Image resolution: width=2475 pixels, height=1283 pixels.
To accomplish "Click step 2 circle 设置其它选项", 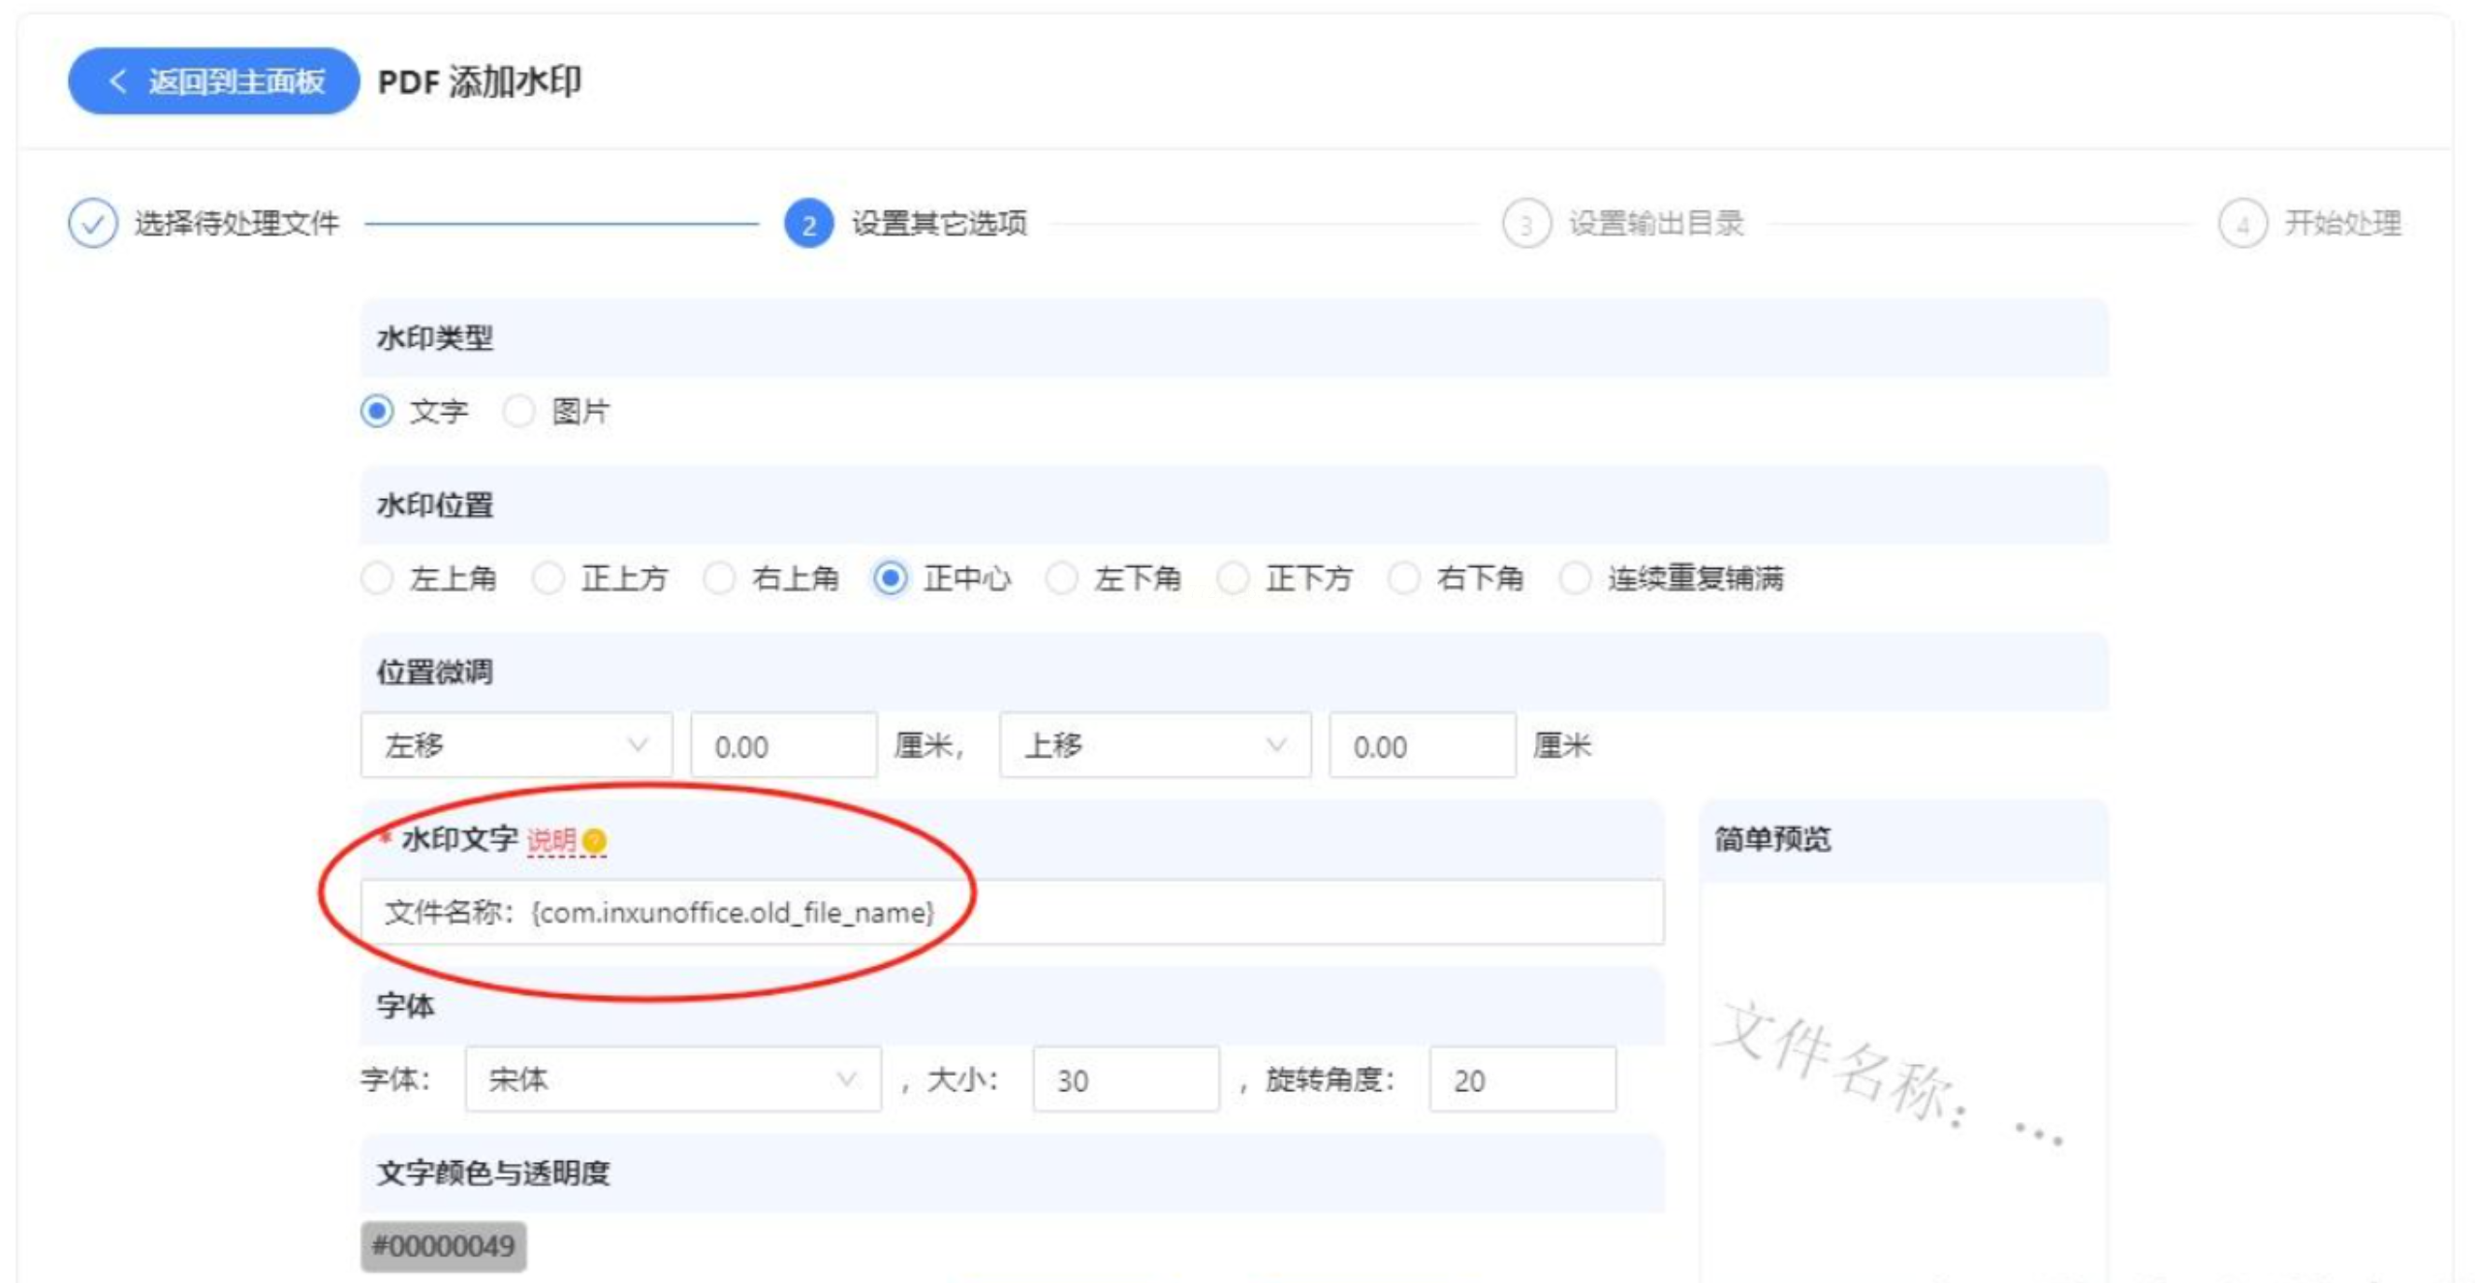I will [x=808, y=224].
